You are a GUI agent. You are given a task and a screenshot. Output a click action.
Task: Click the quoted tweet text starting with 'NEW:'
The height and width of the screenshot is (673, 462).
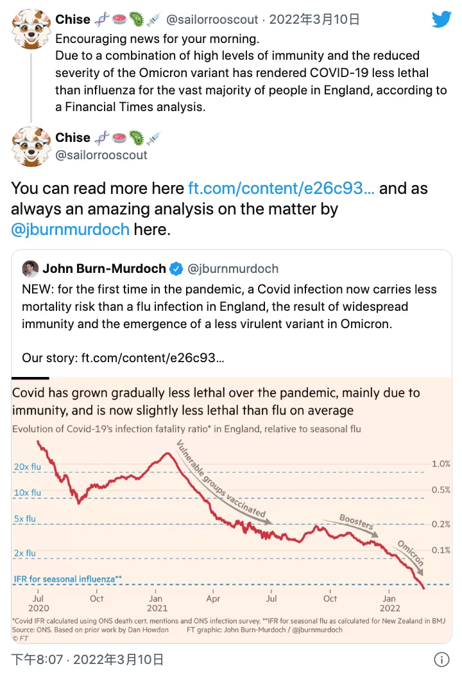tap(229, 306)
